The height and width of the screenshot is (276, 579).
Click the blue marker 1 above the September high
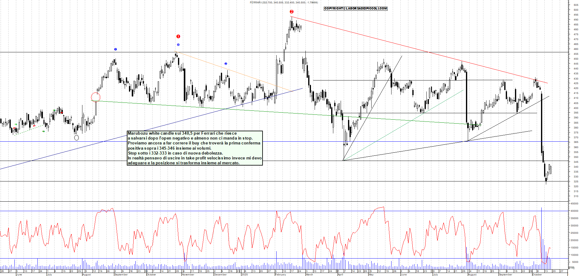click(x=115, y=49)
